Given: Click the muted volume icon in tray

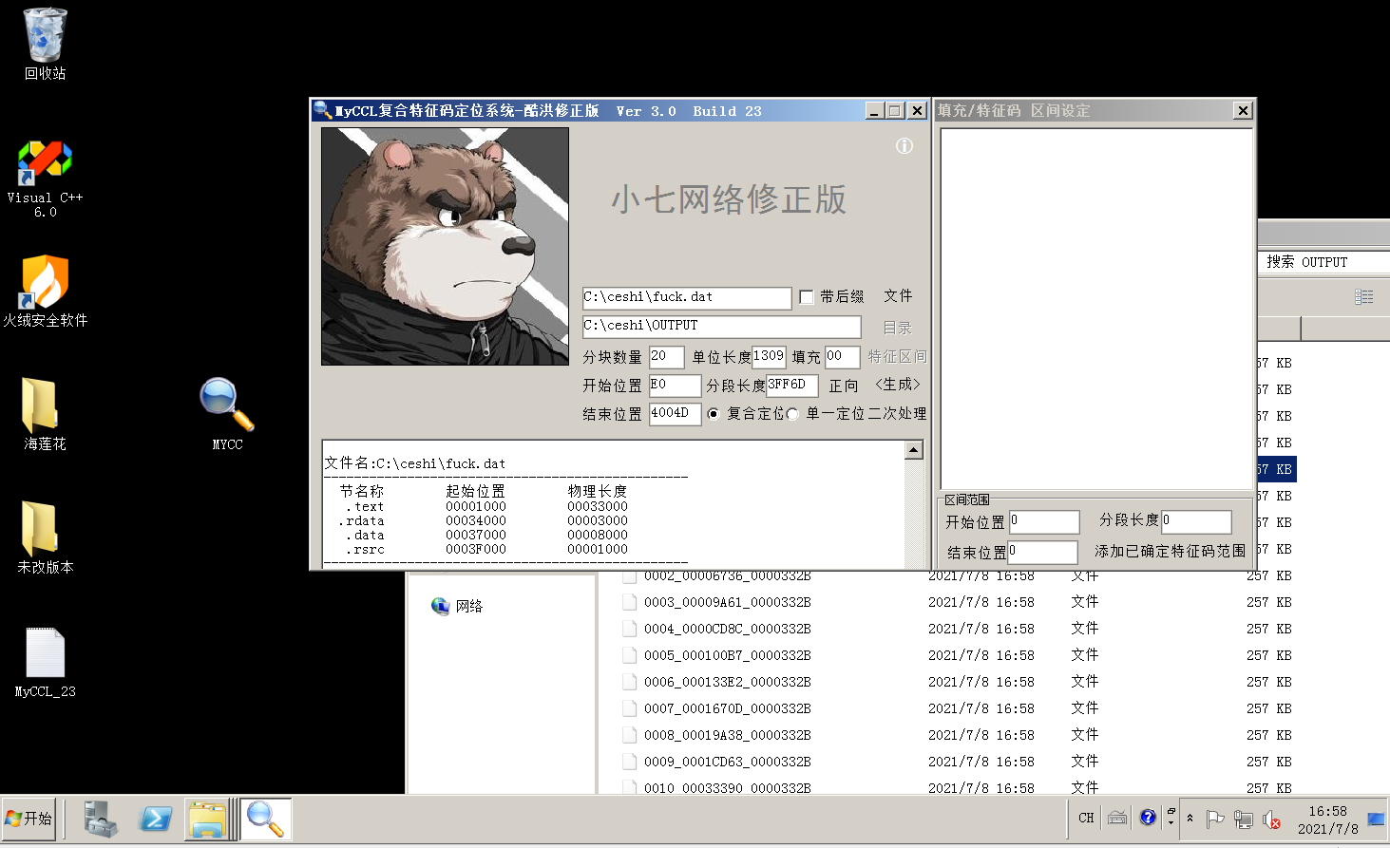Looking at the screenshot, I should pyautogui.click(x=1272, y=819).
